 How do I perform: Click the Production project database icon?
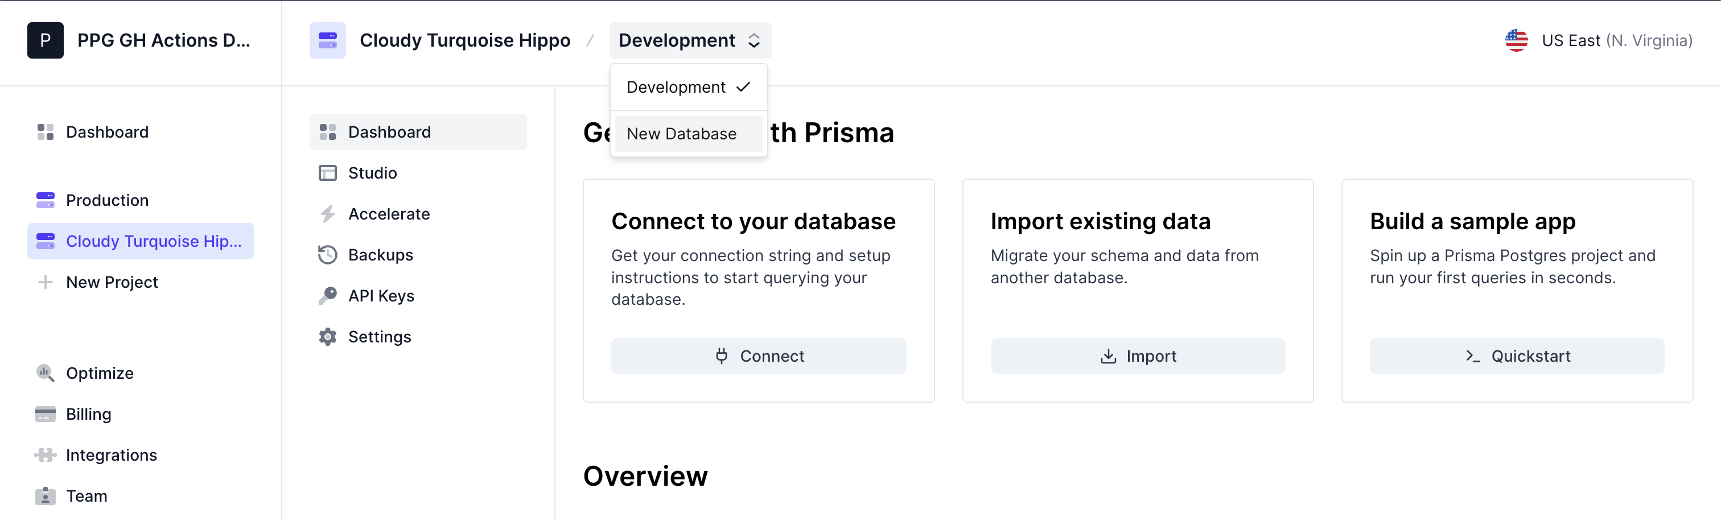click(46, 200)
